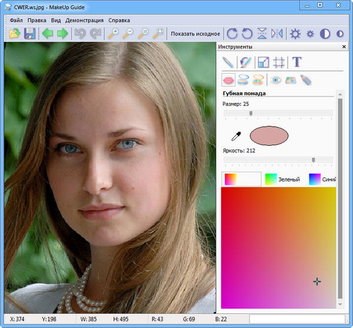Rotate the image clockwise
The height and width of the screenshot is (328, 353).
click(232, 34)
